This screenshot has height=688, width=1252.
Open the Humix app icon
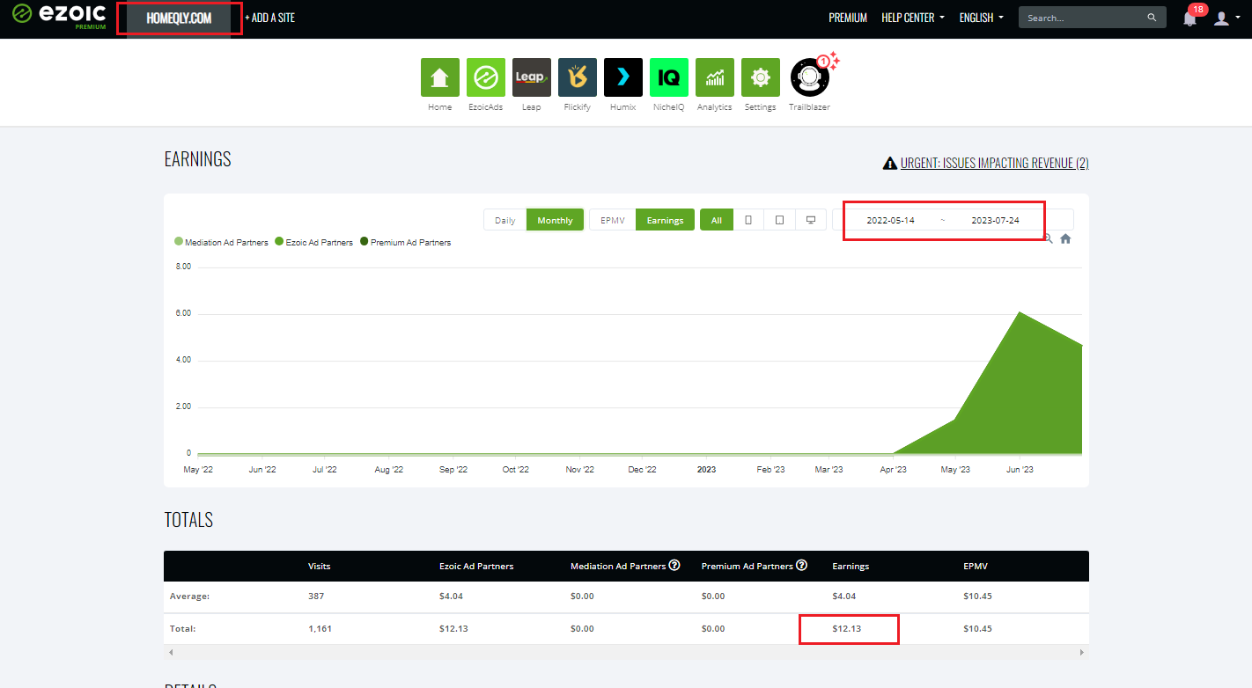(x=623, y=77)
